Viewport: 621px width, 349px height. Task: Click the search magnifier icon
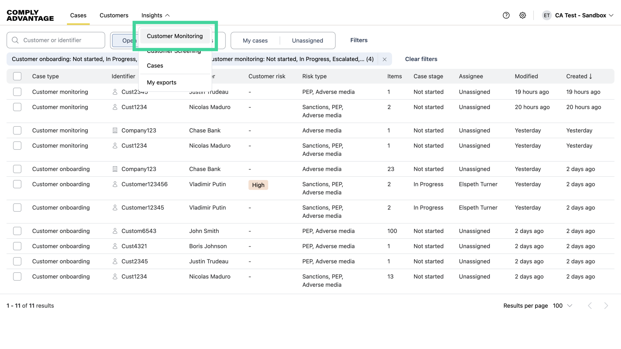pyautogui.click(x=15, y=40)
